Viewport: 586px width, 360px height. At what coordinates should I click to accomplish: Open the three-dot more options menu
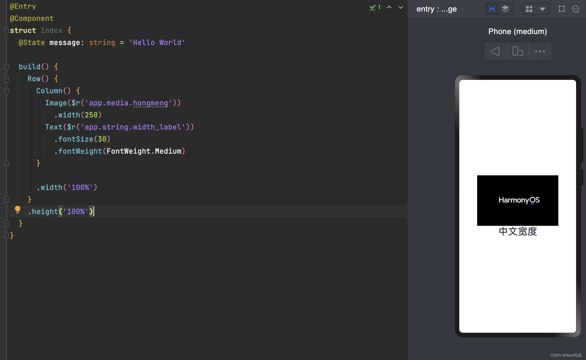click(x=540, y=51)
